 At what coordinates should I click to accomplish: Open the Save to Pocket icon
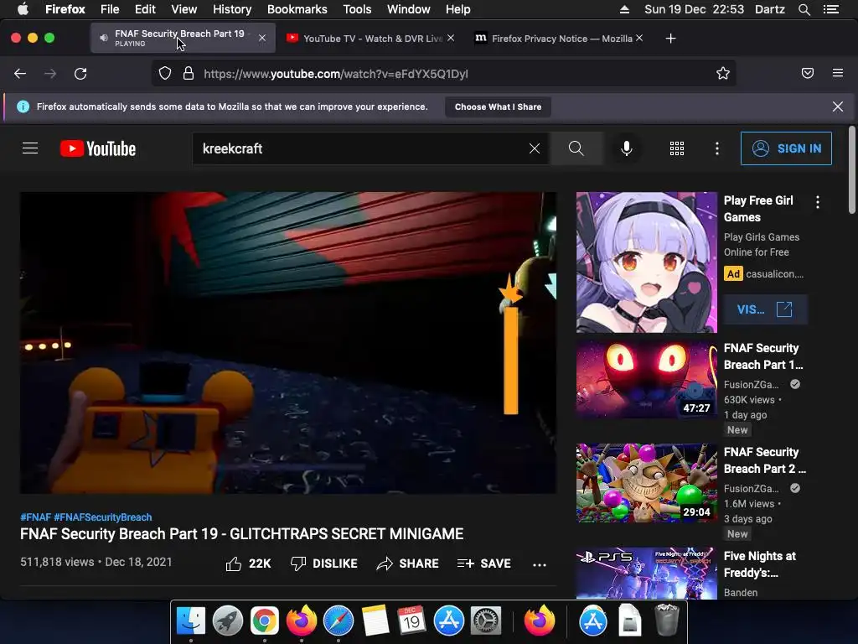tap(808, 74)
